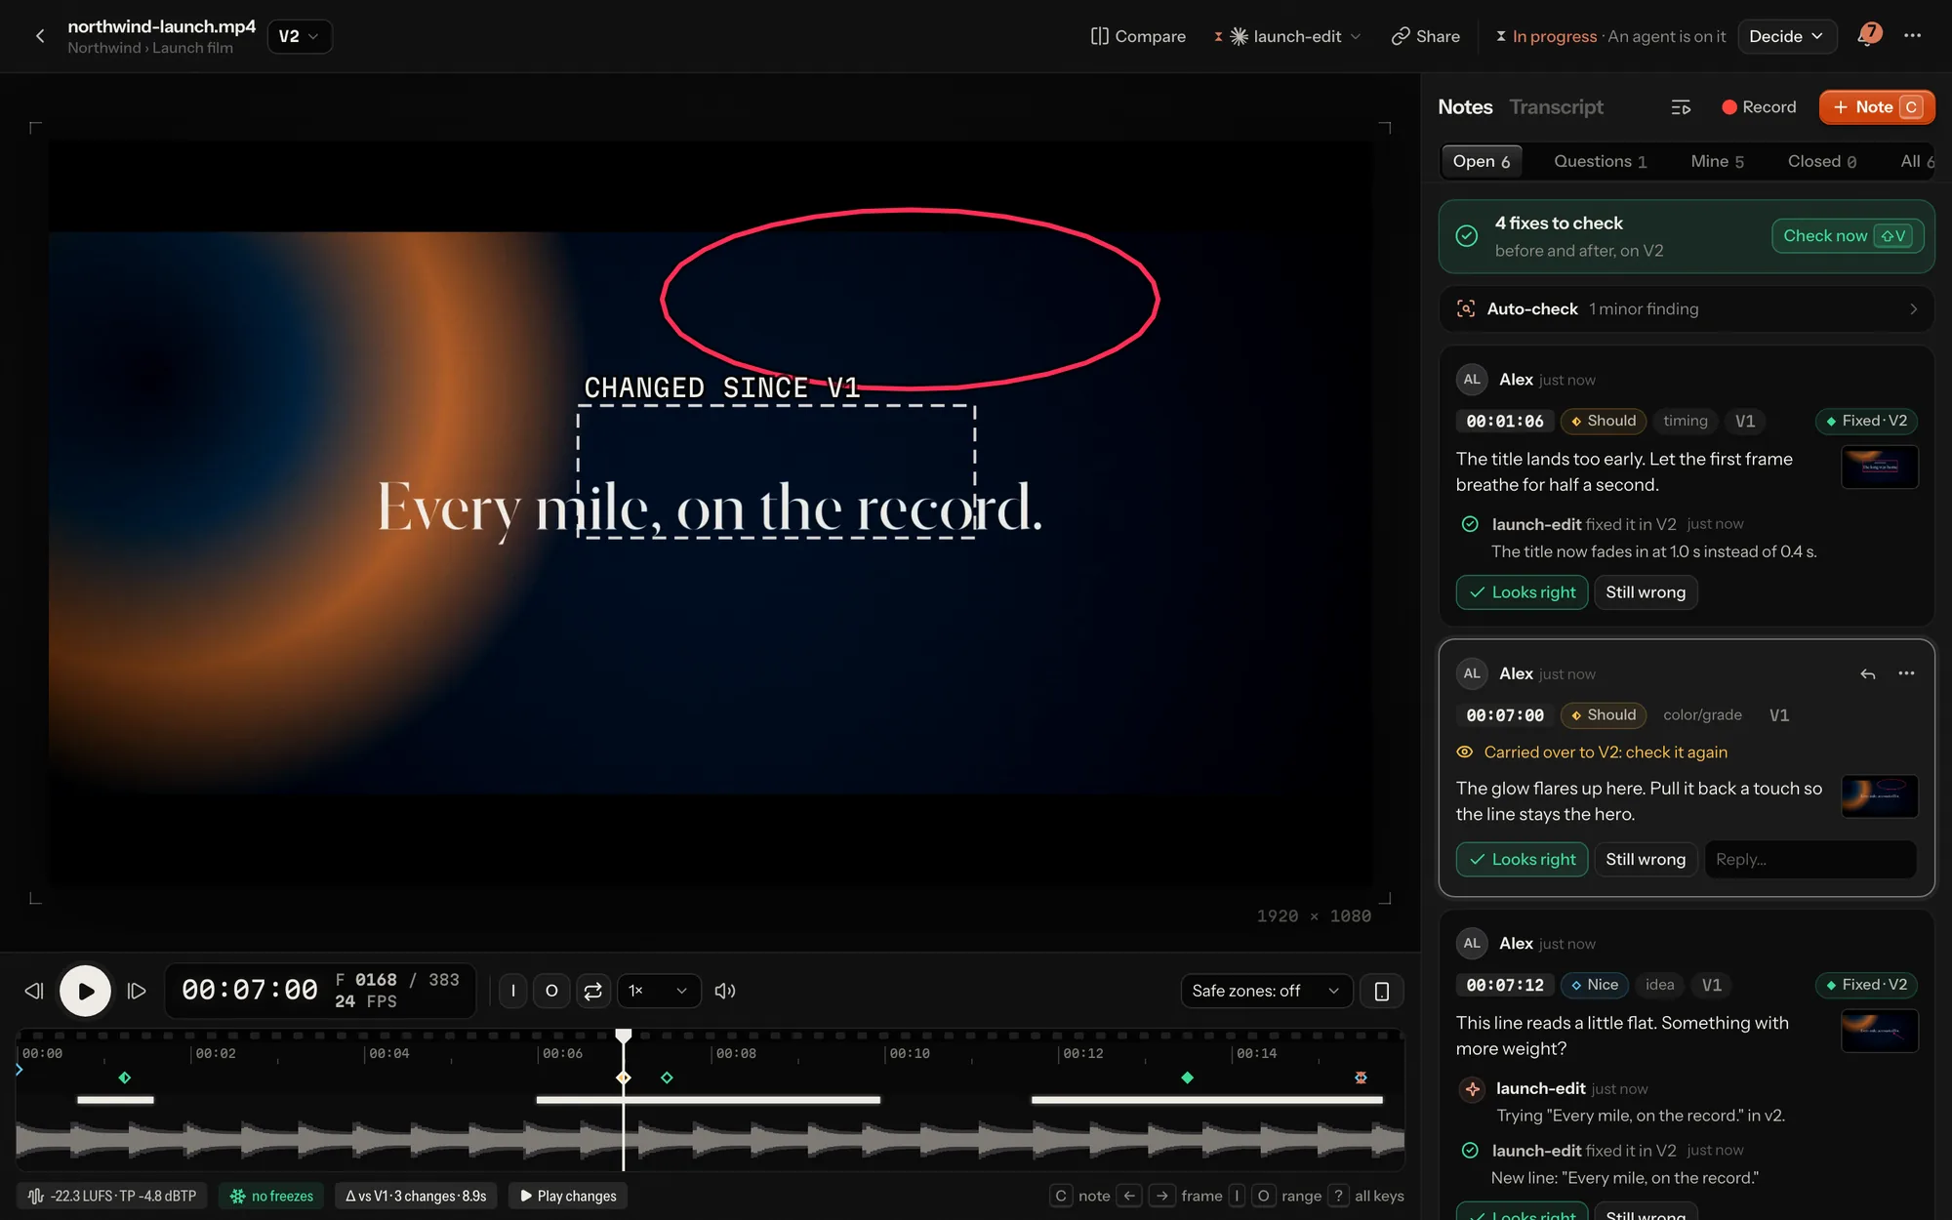Select the Mine 5 filter tab

tap(1717, 161)
